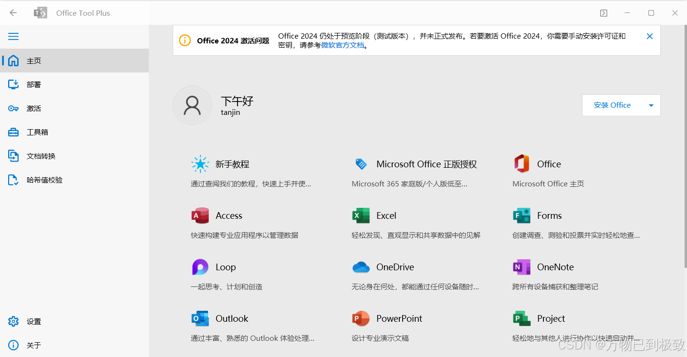Click the Office logo icon
This screenshot has width=687, height=357.
521,163
